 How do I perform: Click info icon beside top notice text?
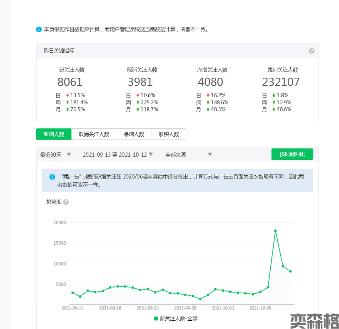[39, 29]
